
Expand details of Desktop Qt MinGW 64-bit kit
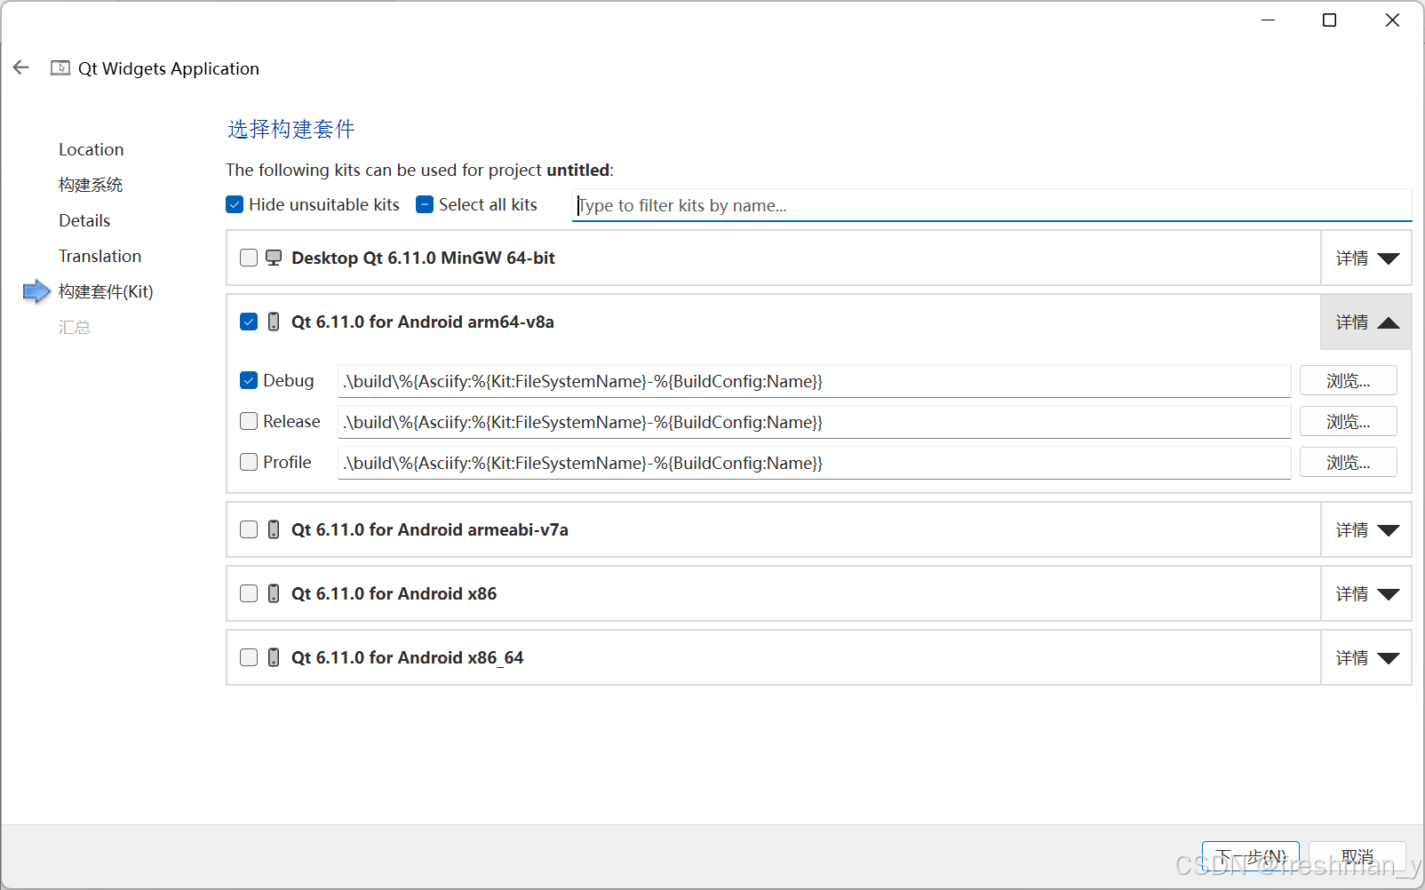(x=1366, y=258)
